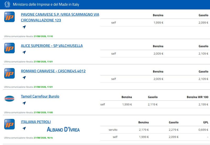Click self label in Pavone Canavese row
This screenshot has width=210, height=145.
tap(114, 23)
